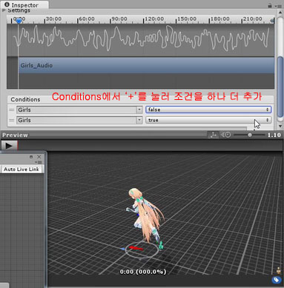Click the 210:00 mark on the timeline ruler
The image size is (284, 288).
point(252,19)
